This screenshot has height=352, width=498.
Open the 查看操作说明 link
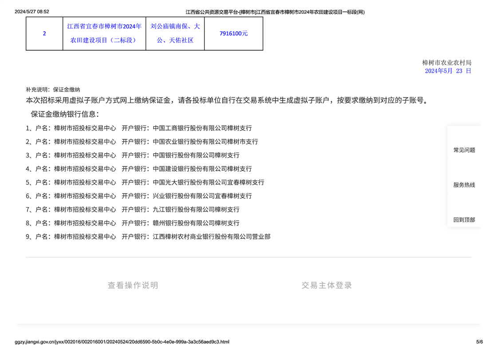tap(133, 285)
